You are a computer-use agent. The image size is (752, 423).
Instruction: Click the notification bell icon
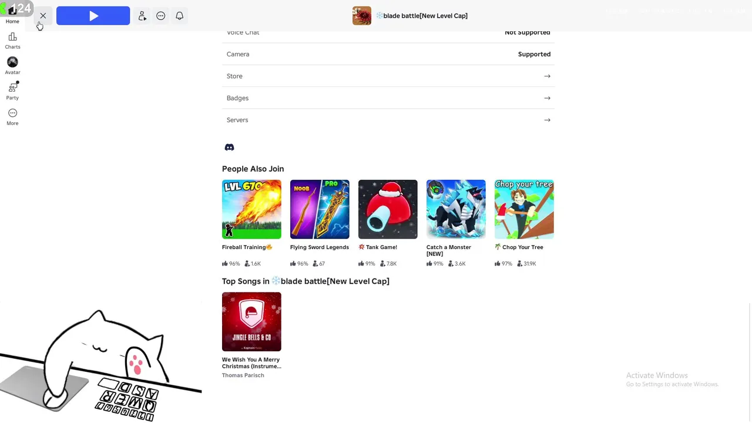[x=180, y=16]
